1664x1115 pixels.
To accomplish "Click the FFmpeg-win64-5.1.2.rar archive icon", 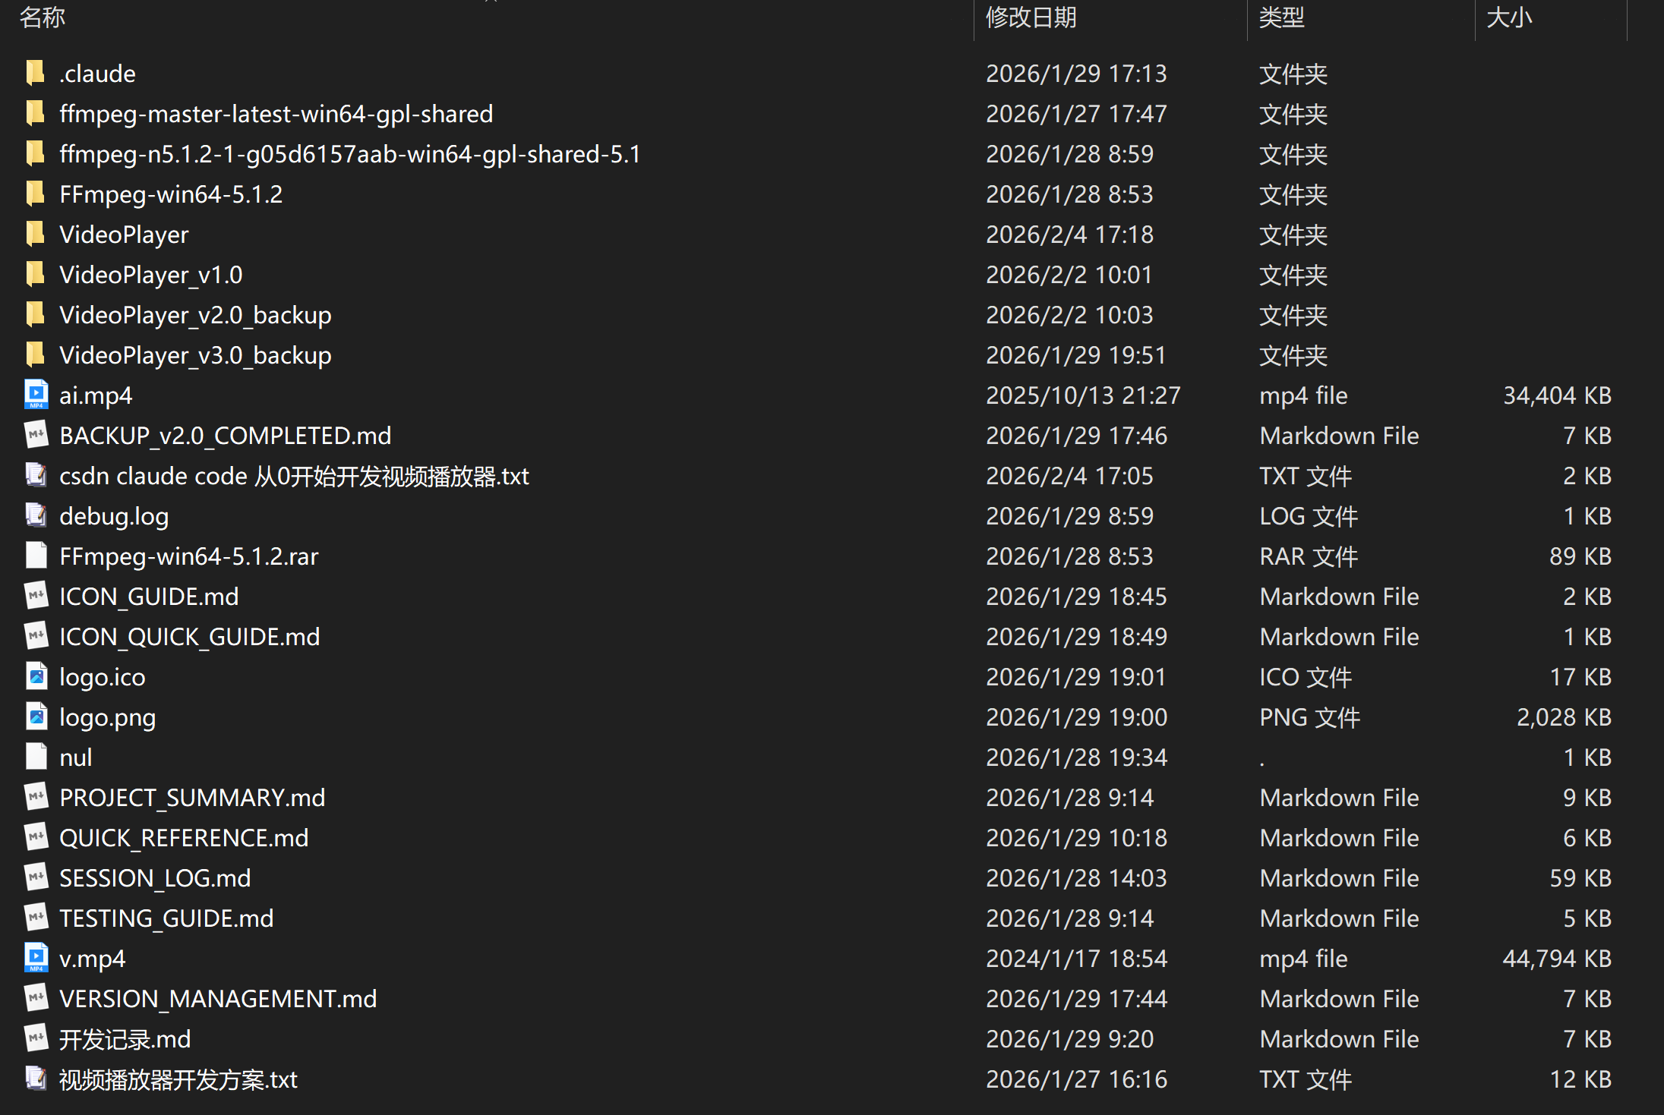I will point(36,556).
